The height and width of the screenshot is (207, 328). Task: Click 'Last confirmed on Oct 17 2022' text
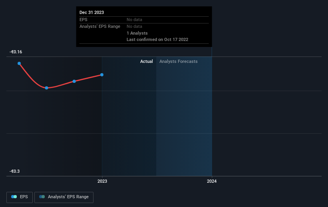[x=157, y=39]
